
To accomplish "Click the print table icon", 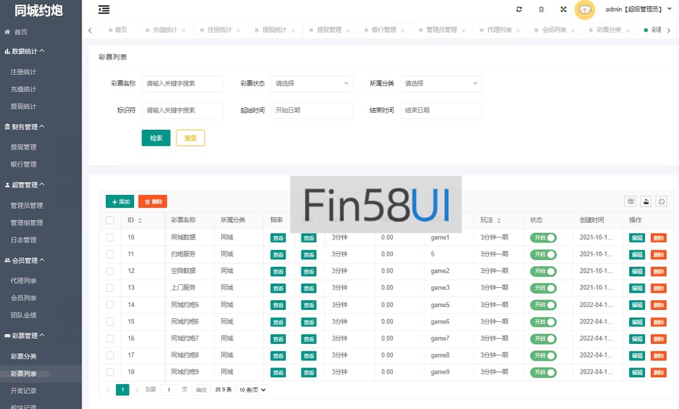I will [661, 201].
